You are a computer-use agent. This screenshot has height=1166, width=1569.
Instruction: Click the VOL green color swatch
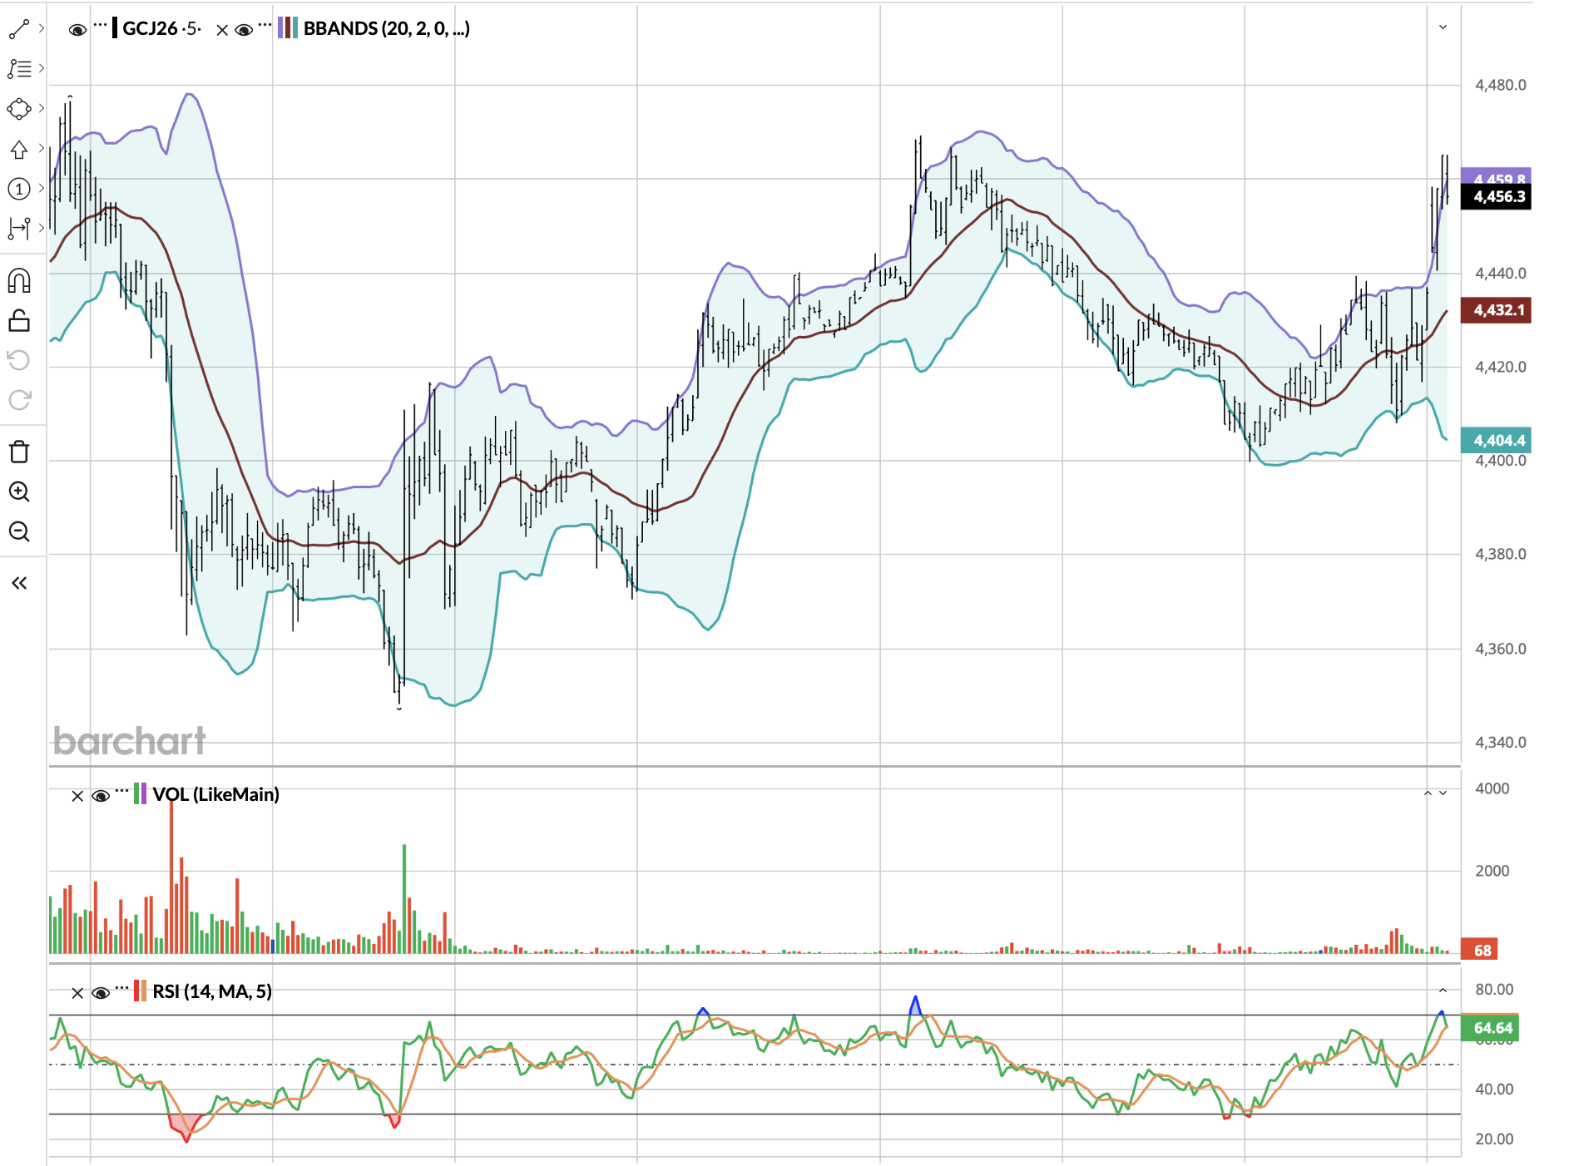click(x=136, y=794)
